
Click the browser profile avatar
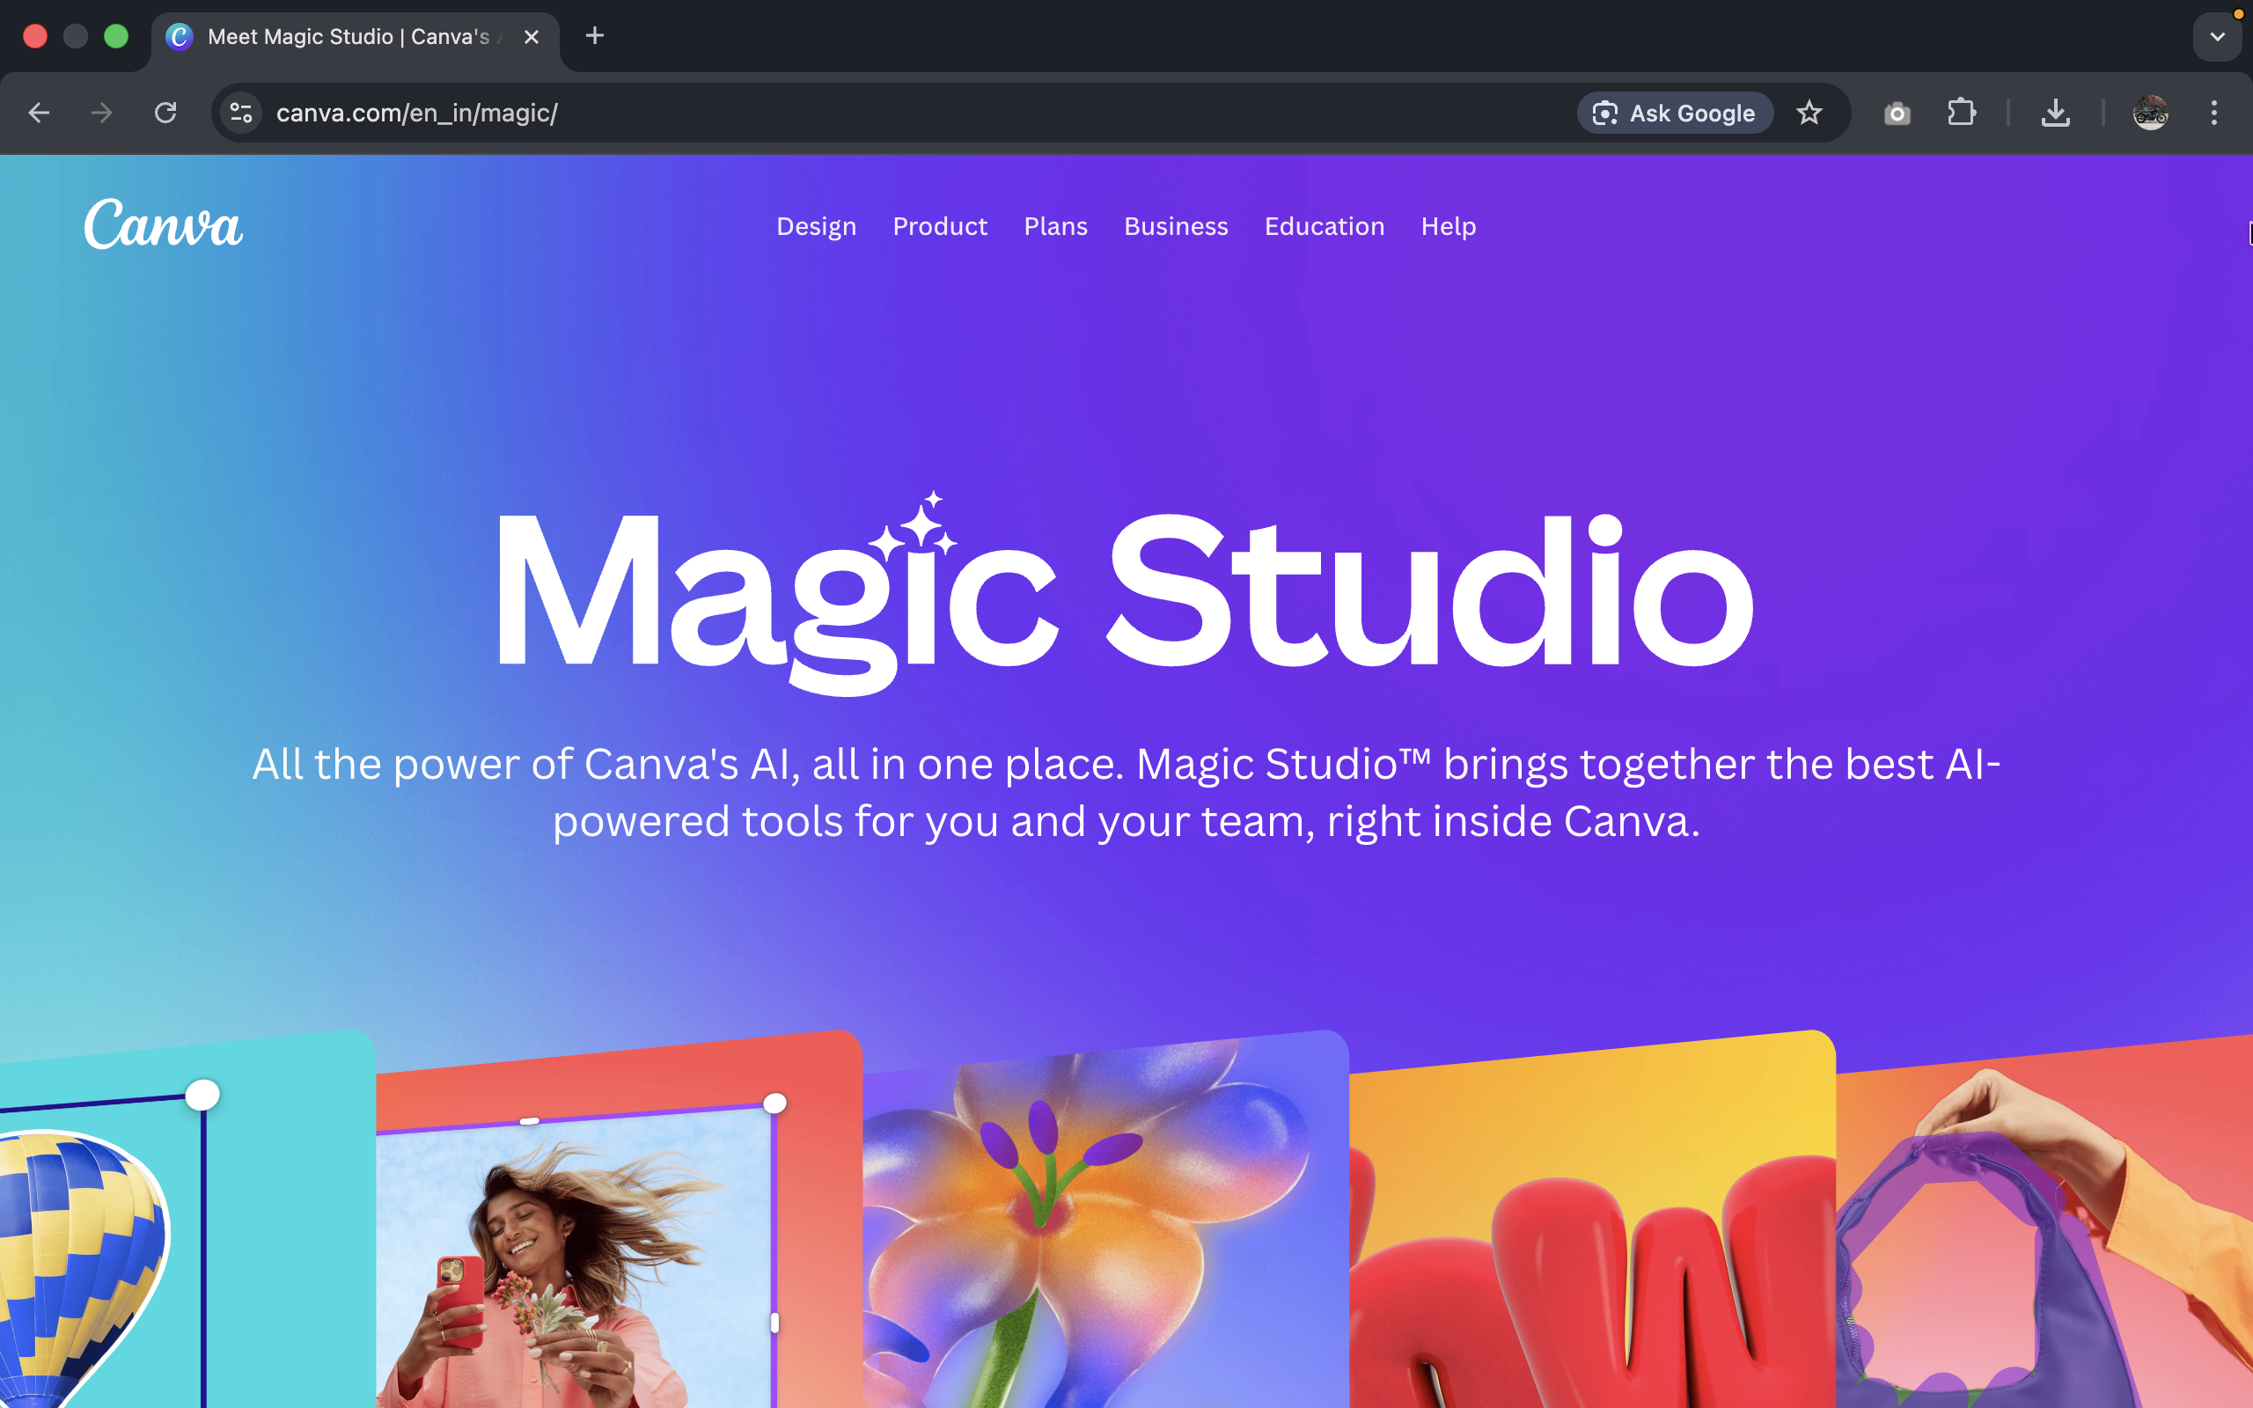(x=2152, y=113)
